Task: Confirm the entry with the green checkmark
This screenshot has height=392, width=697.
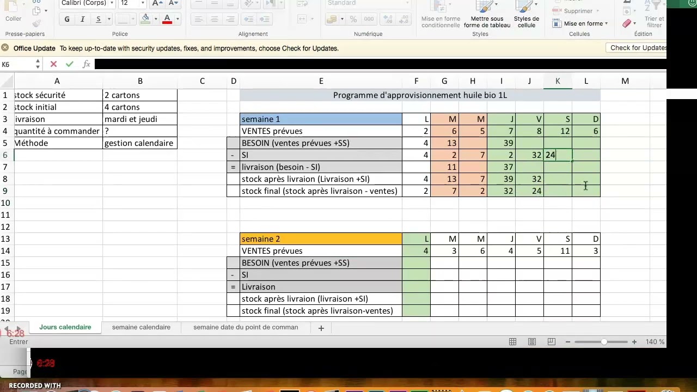Action: [x=69, y=64]
